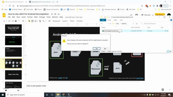Click the Windows Start button
This screenshot has width=173, height=97.
[x=3, y=95]
